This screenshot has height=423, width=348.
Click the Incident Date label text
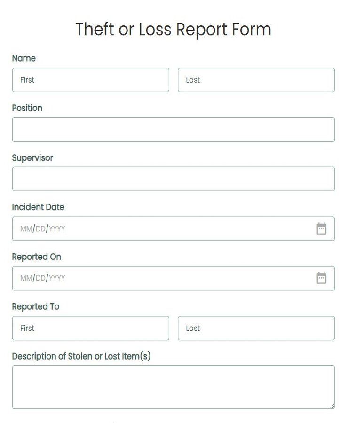click(38, 207)
